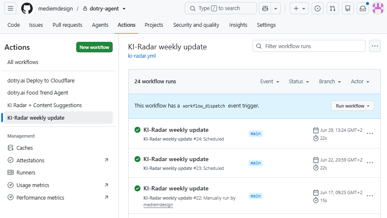Viewport: 387px width, 218px height.
Task: Open the issues icon in header
Action: click(317, 8)
